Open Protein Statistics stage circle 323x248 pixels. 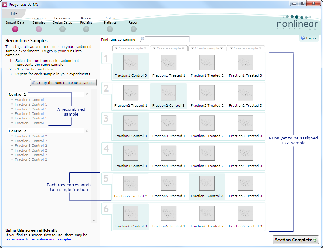[110, 29]
